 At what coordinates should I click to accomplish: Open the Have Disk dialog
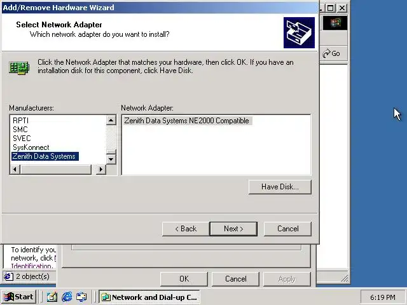[x=280, y=187]
